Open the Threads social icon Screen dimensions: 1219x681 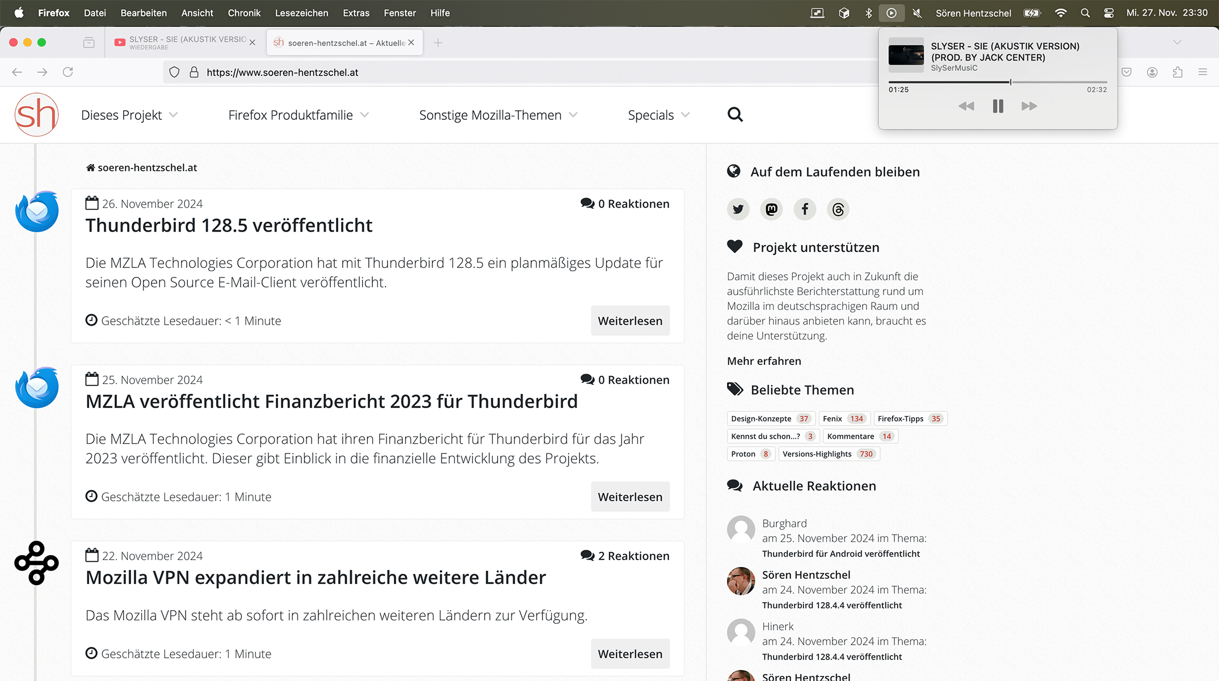[838, 209]
